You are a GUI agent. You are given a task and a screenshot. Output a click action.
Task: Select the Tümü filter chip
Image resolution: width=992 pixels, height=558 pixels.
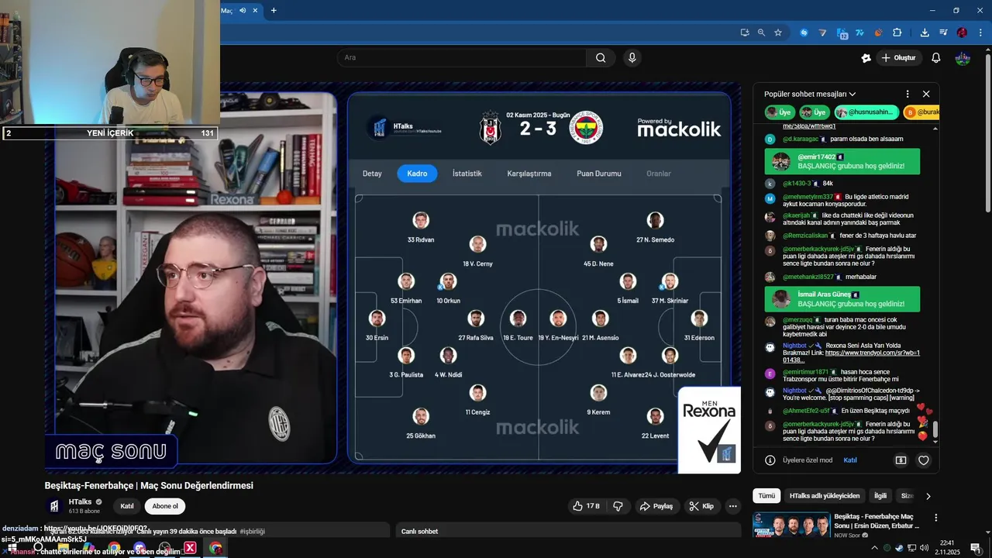(x=766, y=495)
